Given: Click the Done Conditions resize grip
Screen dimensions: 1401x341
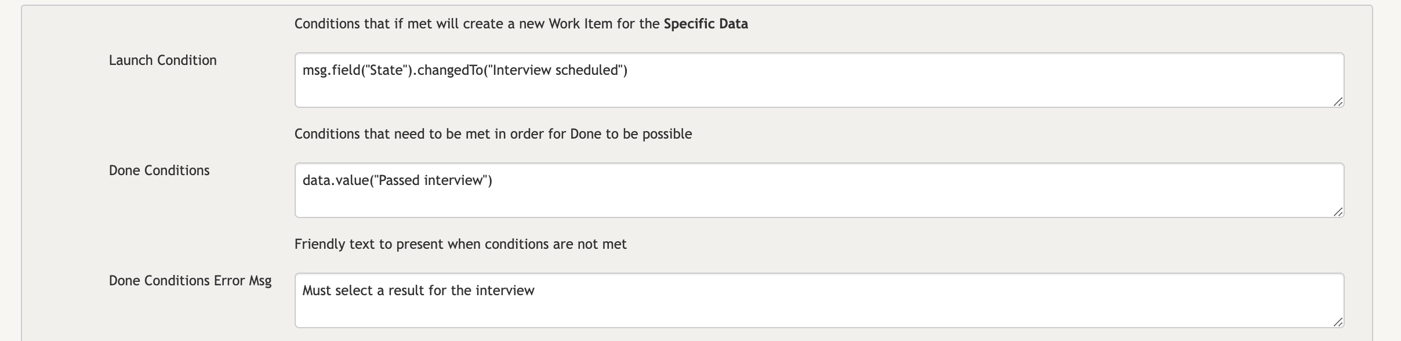Looking at the screenshot, I should (1338, 212).
